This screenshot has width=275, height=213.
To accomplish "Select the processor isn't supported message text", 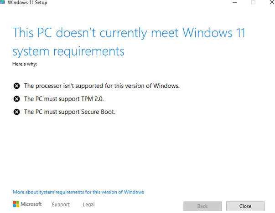I will click(102, 86).
